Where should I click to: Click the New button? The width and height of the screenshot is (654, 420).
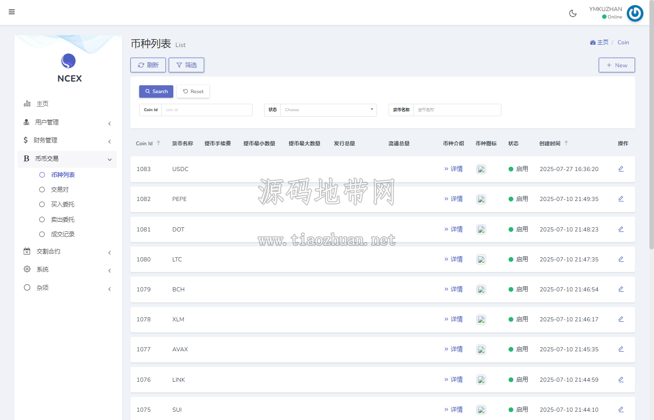(x=617, y=65)
